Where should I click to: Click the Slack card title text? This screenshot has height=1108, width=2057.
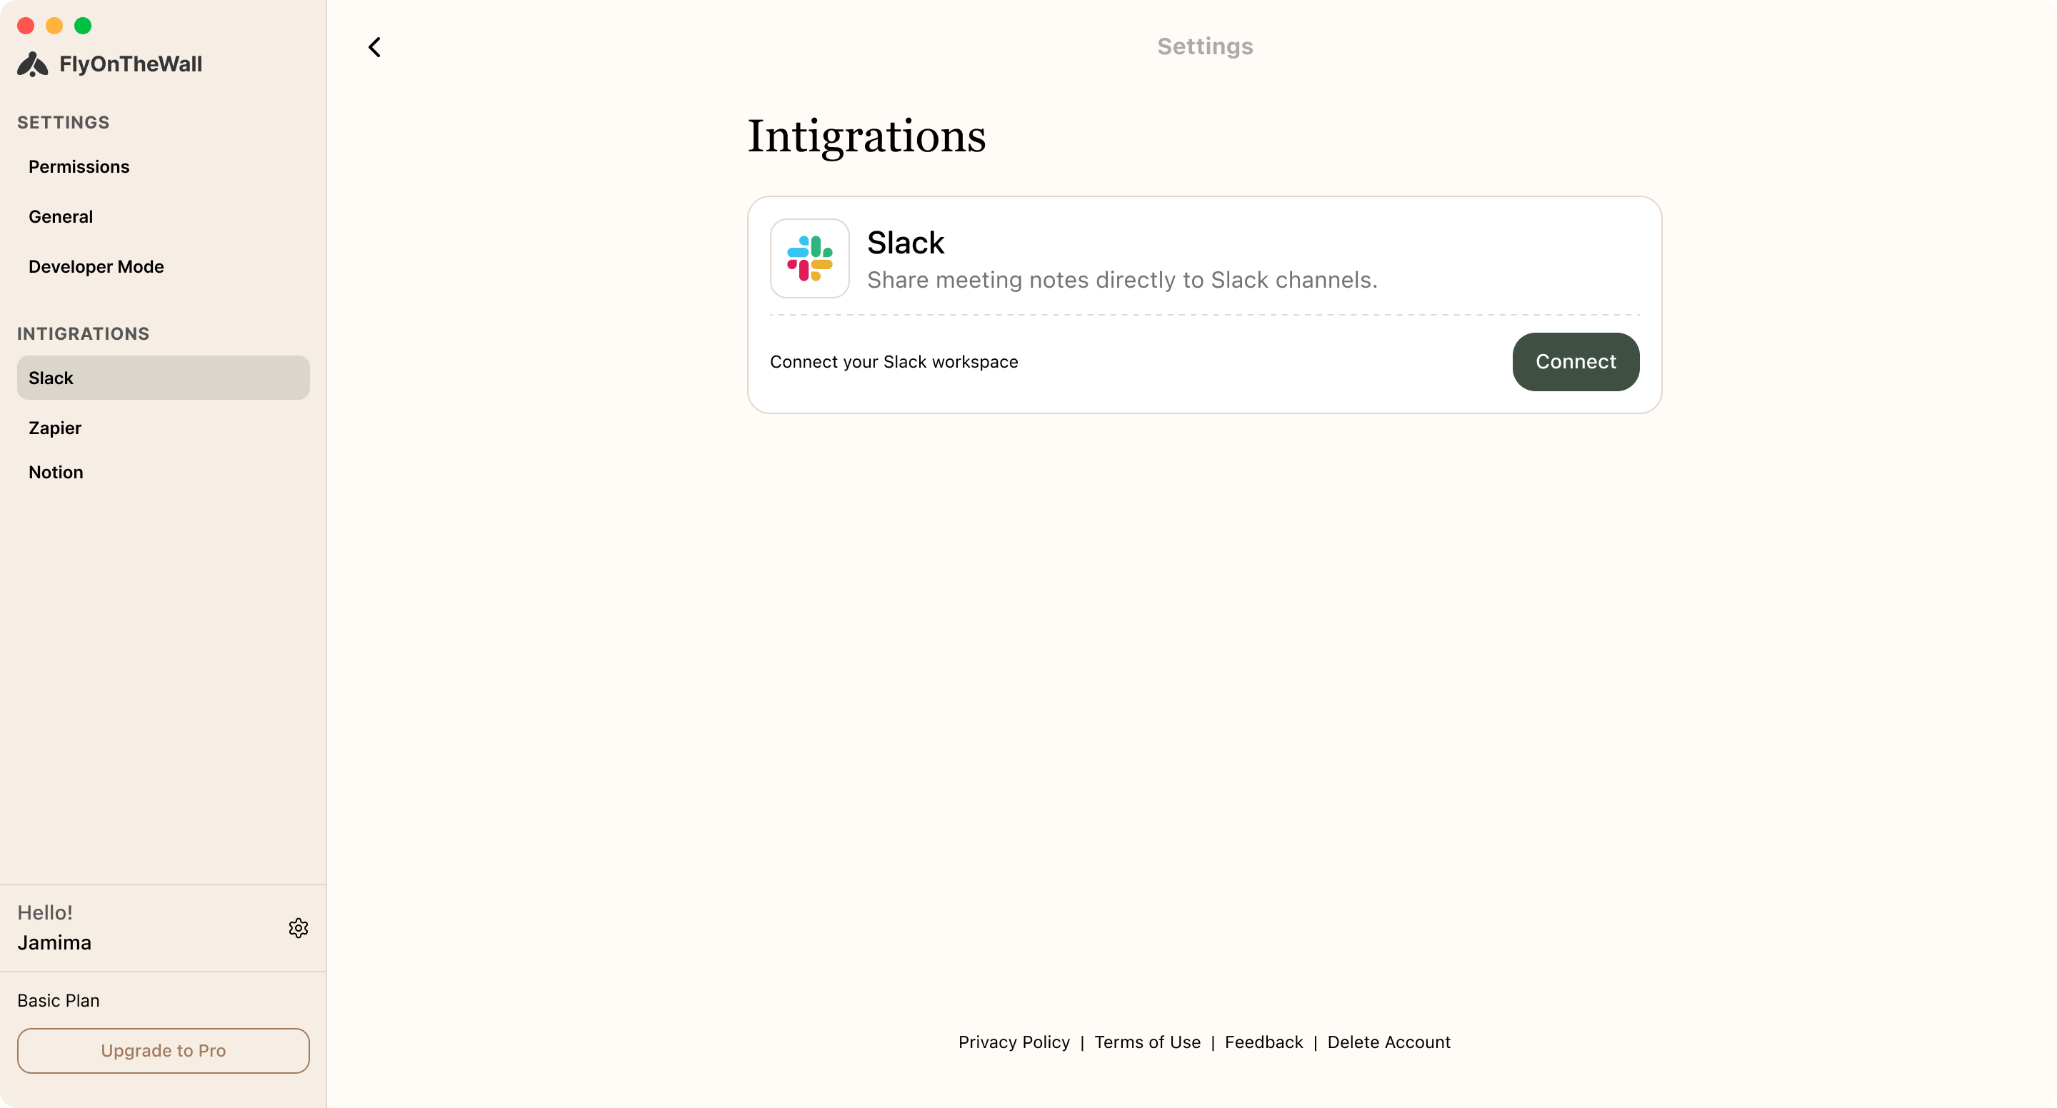point(905,243)
